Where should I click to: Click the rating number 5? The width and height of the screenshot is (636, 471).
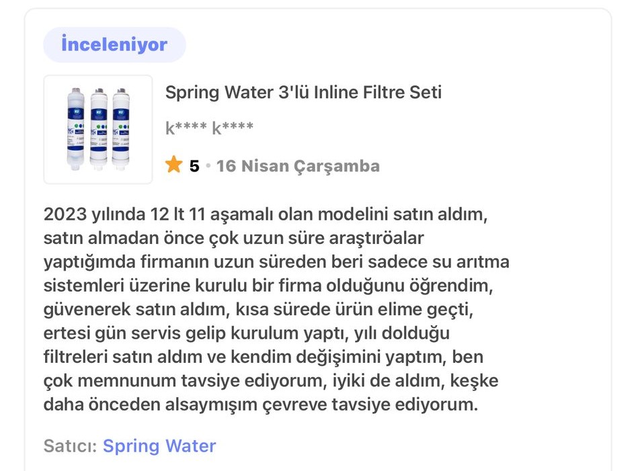pos(194,166)
